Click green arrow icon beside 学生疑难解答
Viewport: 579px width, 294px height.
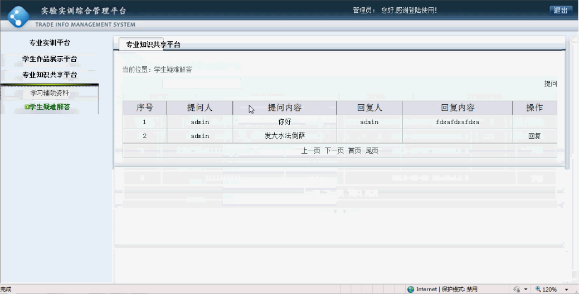[x=27, y=107]
